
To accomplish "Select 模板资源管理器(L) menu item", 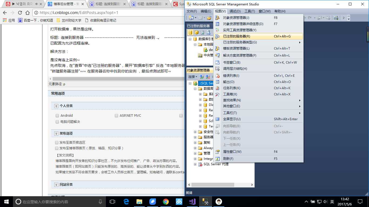I will [258, 49].
